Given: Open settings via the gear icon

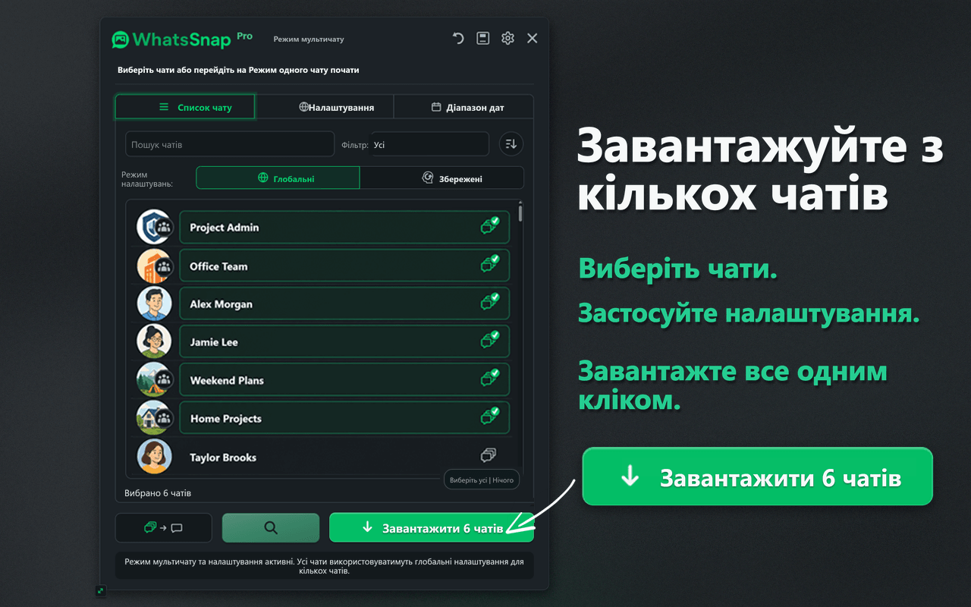Looking at the screenshot, I should 507,38.
